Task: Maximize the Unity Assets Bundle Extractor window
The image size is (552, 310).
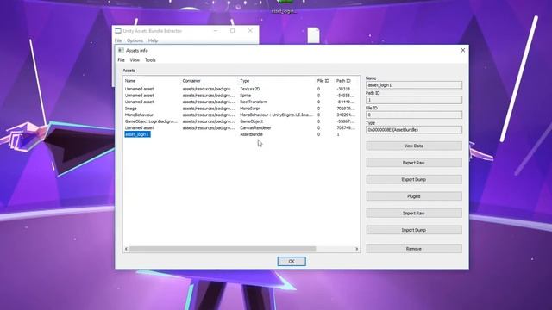Action: 232,31
